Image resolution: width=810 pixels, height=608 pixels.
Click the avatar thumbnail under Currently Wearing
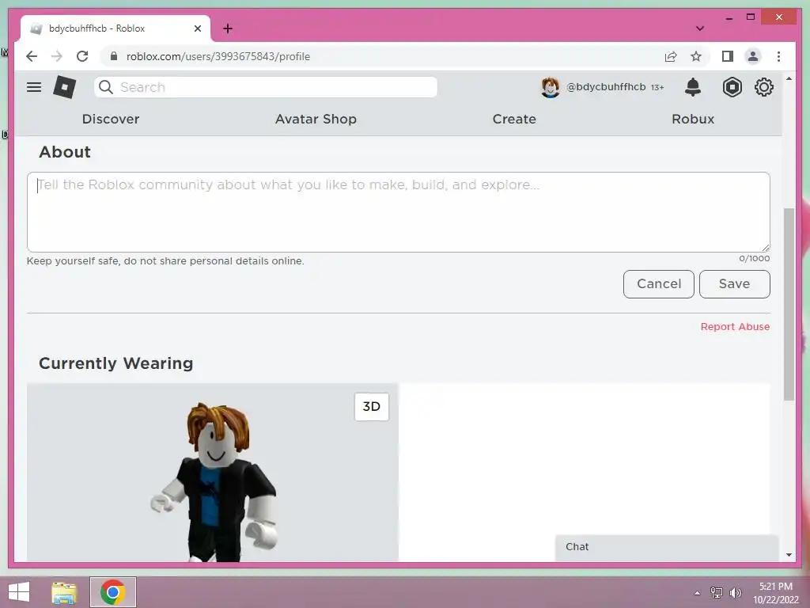coord(213,473)
